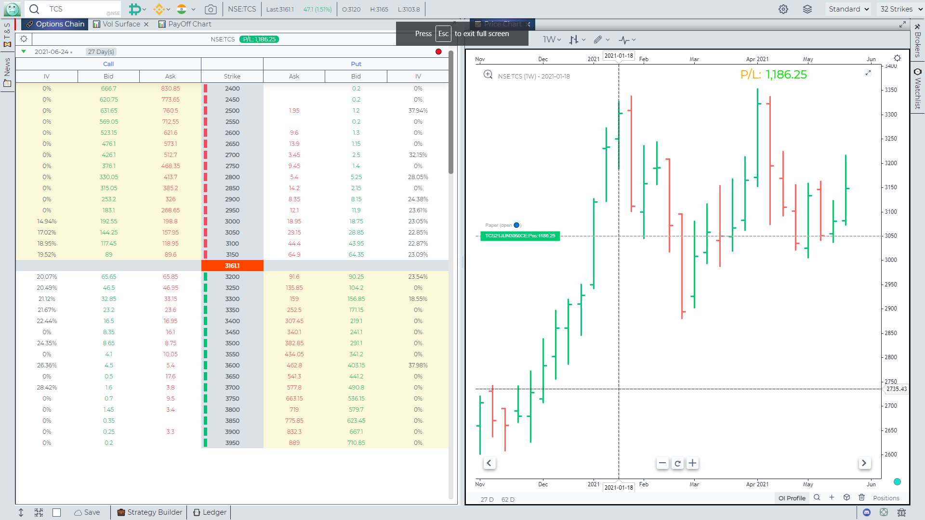
Task: Report a bug via the bug icon
Action: pyautogui.click(x=901, y=513)
